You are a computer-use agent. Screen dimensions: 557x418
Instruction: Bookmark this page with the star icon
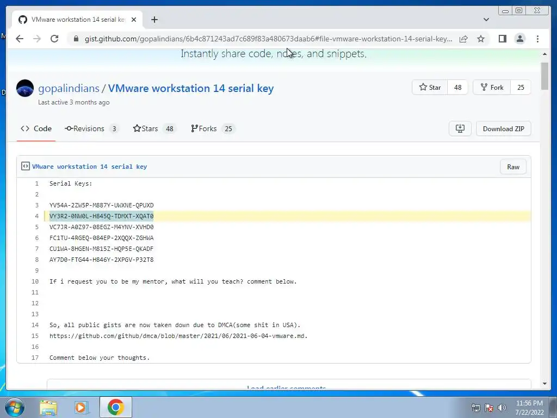coord(481,39)
